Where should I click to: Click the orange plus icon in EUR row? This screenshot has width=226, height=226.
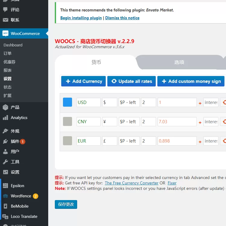coord(200,142)
